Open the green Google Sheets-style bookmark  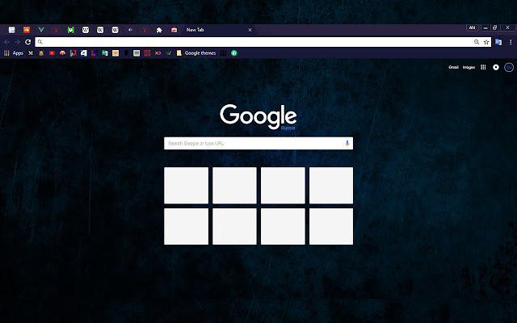[x=105, y=53]
